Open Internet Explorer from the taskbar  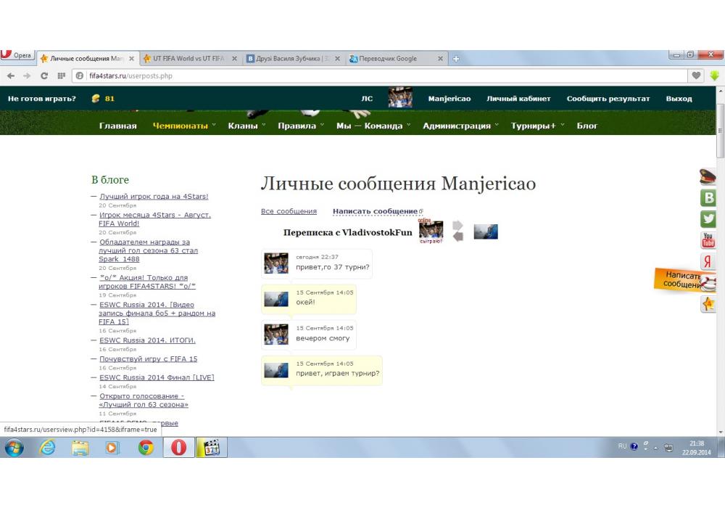coord(47,448)
